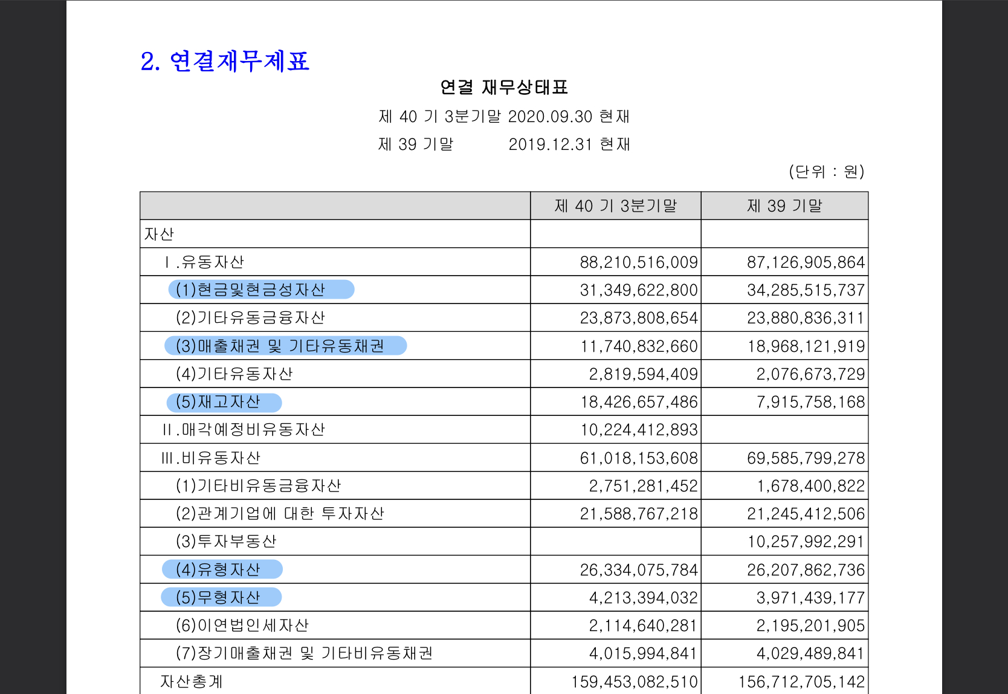1008x694 pixels.
Task: Click highlighted '(5)무형자산' label
Action: point(218,597)
